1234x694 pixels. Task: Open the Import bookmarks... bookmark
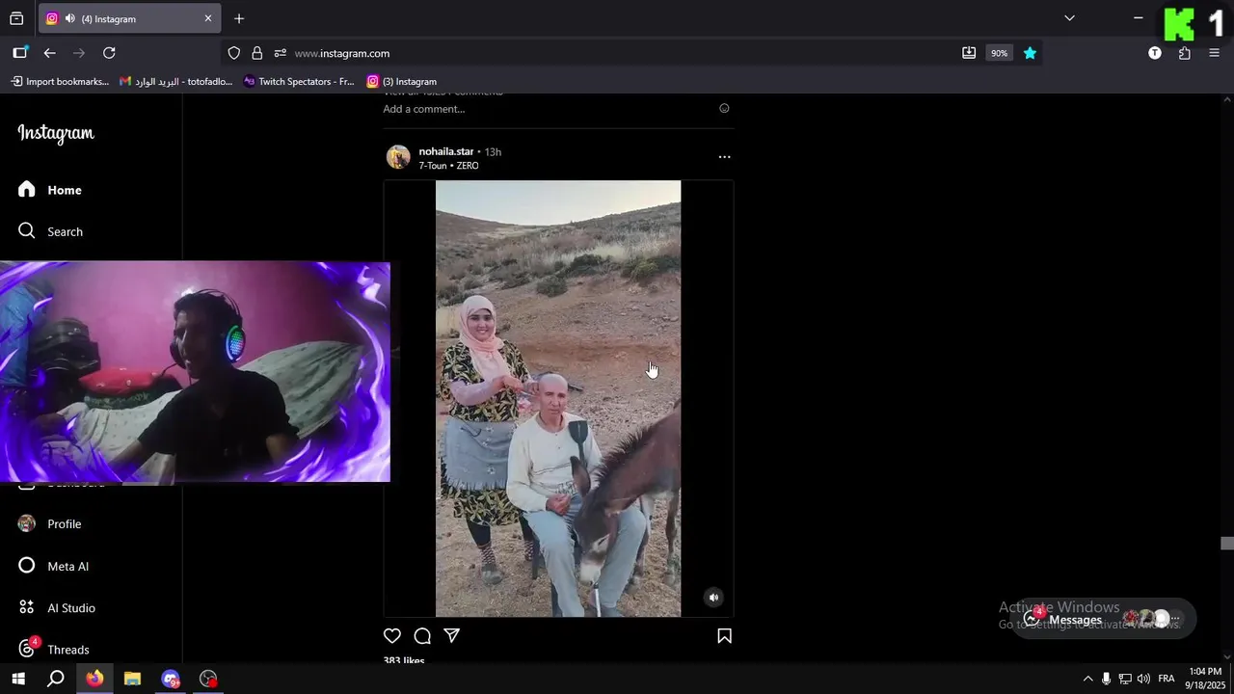(x=60, y=82)
